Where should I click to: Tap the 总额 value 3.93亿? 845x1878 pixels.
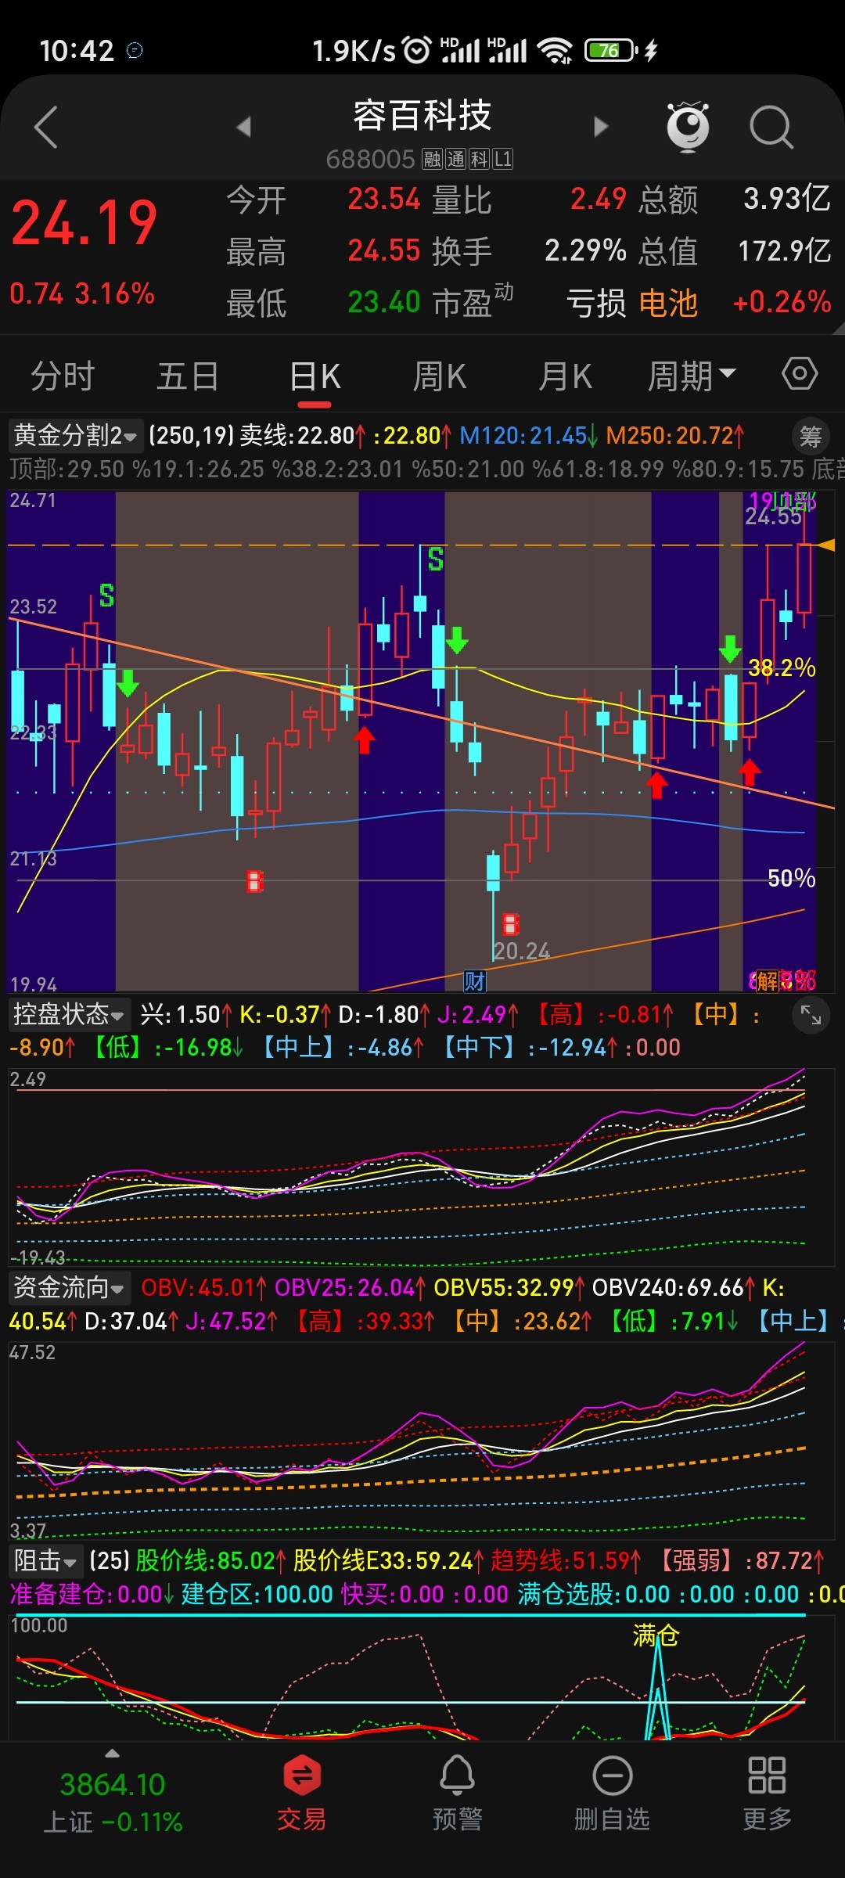click(786, 199)
